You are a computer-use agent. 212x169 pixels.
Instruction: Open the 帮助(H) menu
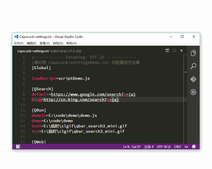coord(71,43)
